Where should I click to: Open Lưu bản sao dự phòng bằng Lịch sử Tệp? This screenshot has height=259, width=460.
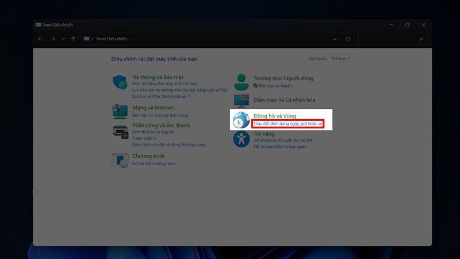click(x=179, y=90)
